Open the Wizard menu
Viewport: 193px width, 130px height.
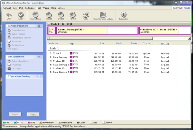point(46,8)
